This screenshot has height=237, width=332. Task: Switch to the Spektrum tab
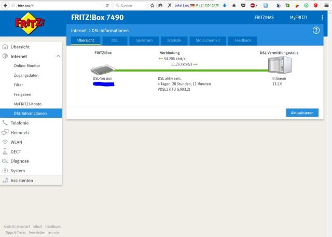coord(144,40)
